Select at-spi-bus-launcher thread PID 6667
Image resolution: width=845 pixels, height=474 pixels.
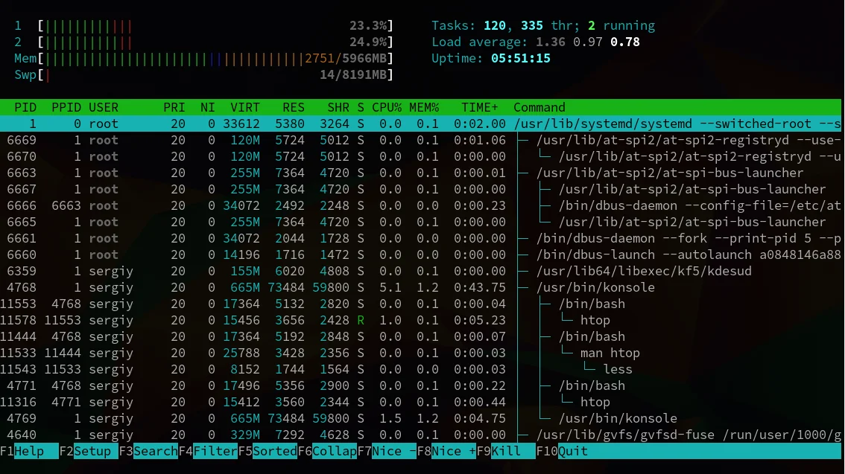[420, 190]
